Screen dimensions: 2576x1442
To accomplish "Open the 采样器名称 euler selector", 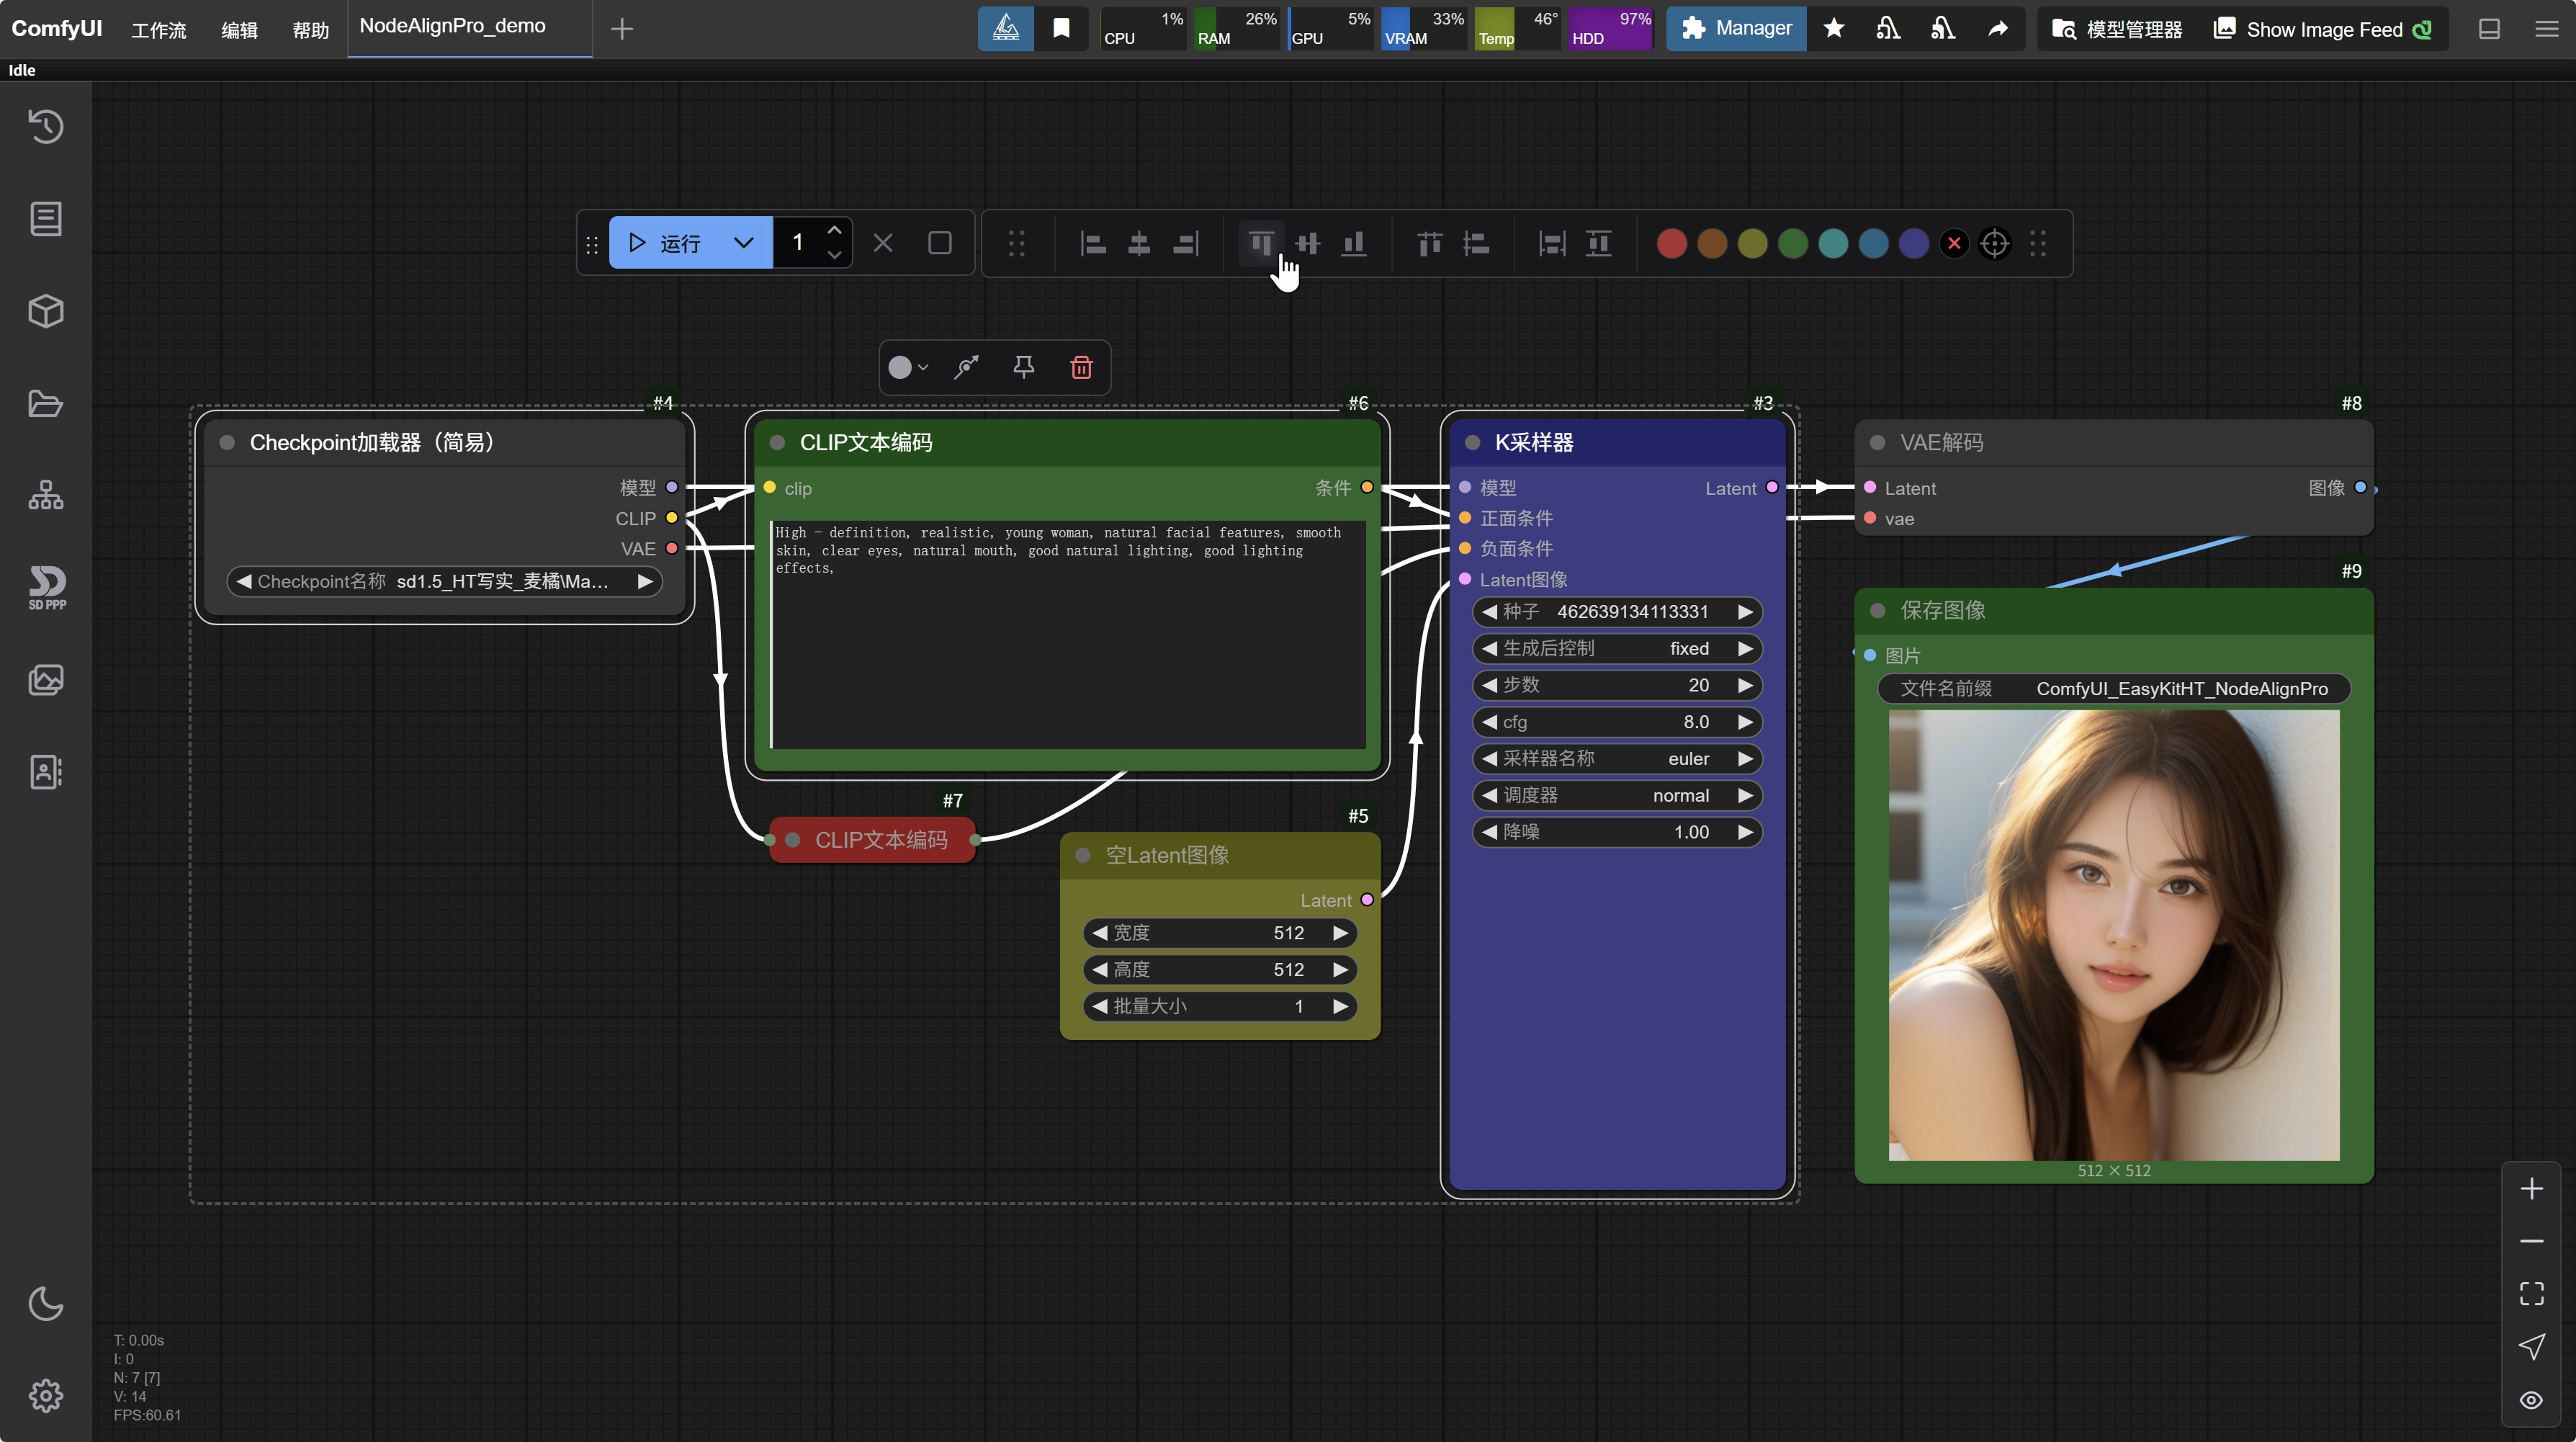I will click(1616, 758).
